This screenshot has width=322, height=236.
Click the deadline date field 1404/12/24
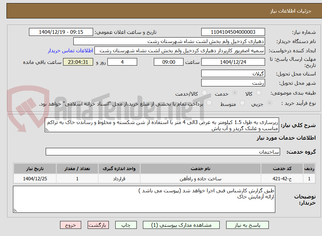(233, 62)
